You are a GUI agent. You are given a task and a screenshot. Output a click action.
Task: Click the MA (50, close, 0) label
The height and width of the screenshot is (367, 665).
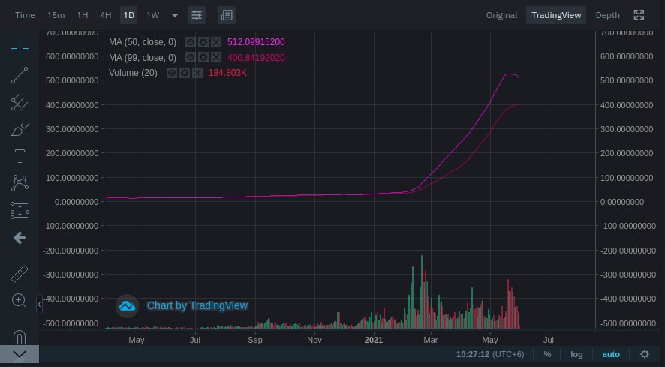(x=143, y=42)
